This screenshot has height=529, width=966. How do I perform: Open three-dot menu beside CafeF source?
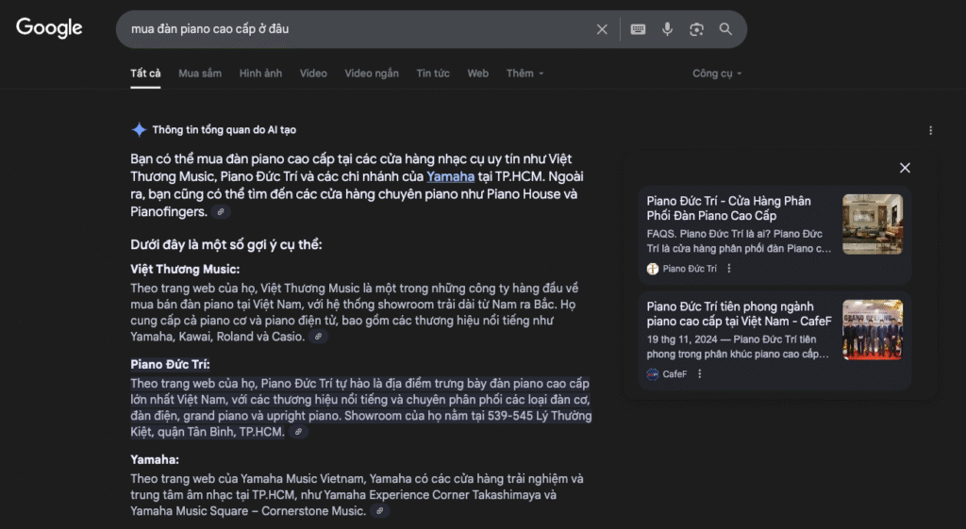699,373
